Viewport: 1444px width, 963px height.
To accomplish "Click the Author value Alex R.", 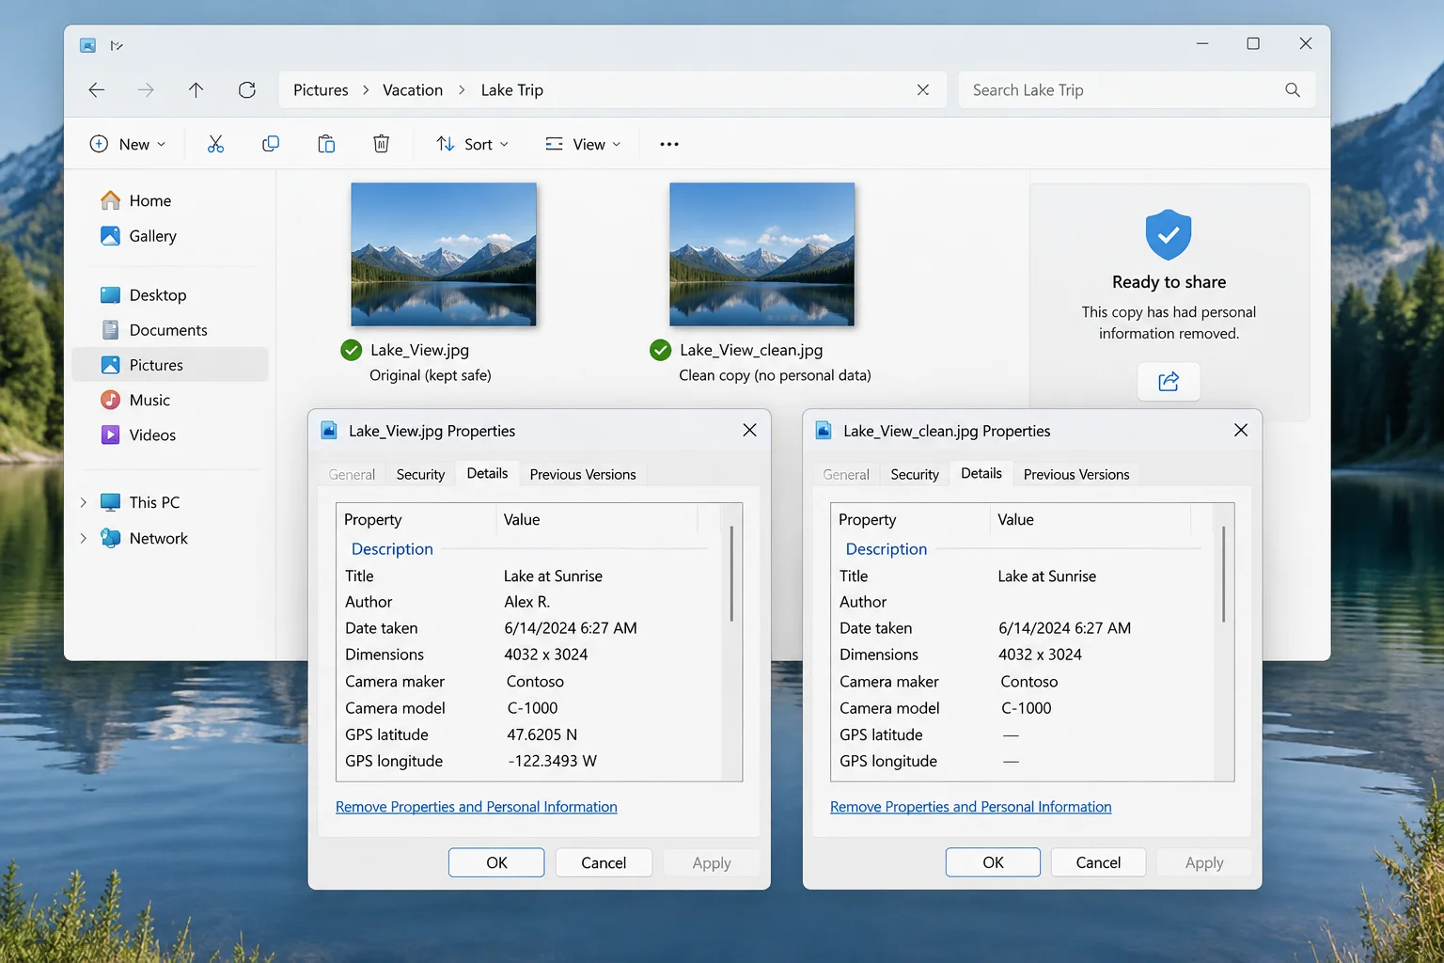I will pyautogui.click(x=526, y=602).
